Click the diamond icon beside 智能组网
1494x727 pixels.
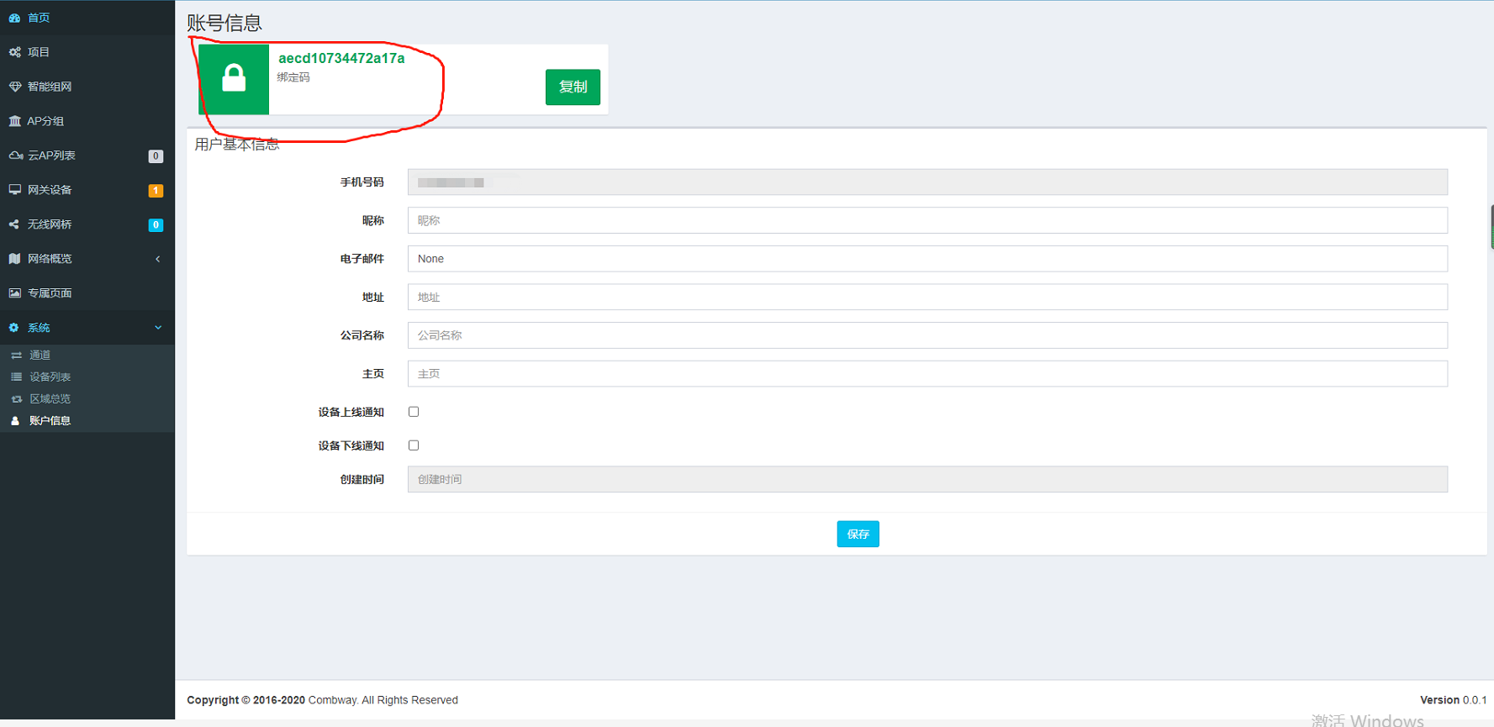[x=14, y=87]
